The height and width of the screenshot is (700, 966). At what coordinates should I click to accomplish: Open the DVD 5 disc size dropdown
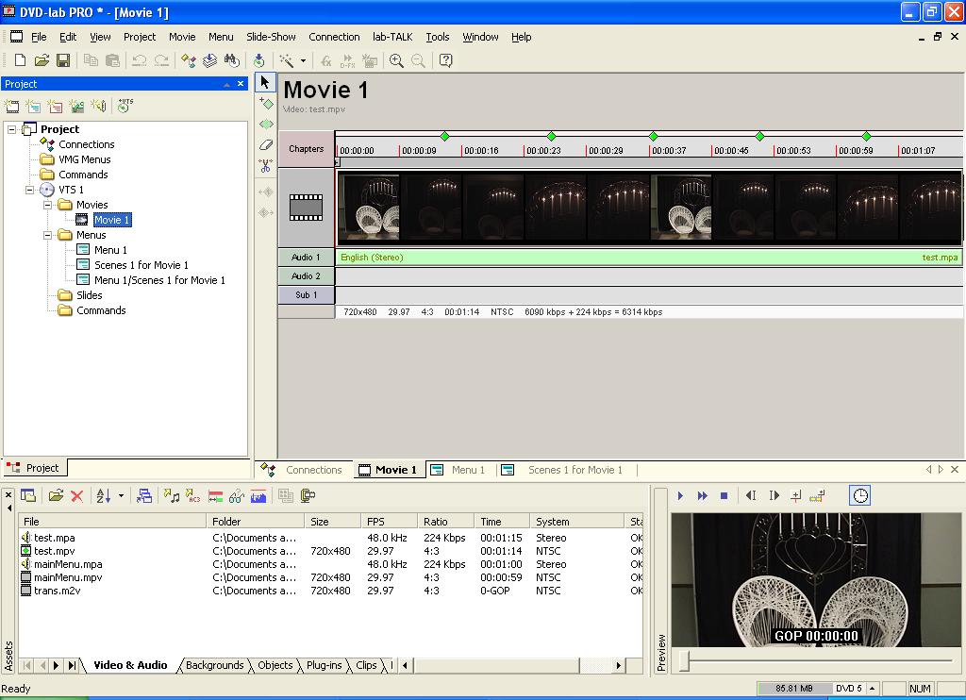point(873,689)
